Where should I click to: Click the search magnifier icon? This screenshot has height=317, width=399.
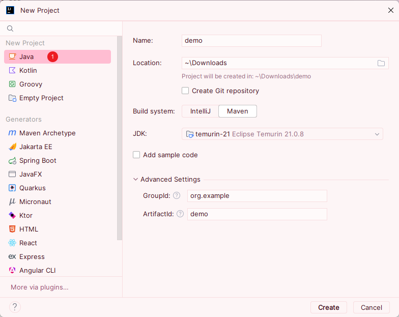(x=10, y=28)
